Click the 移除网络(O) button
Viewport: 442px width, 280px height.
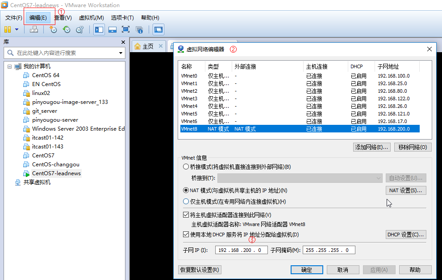(x=413, y=147)
